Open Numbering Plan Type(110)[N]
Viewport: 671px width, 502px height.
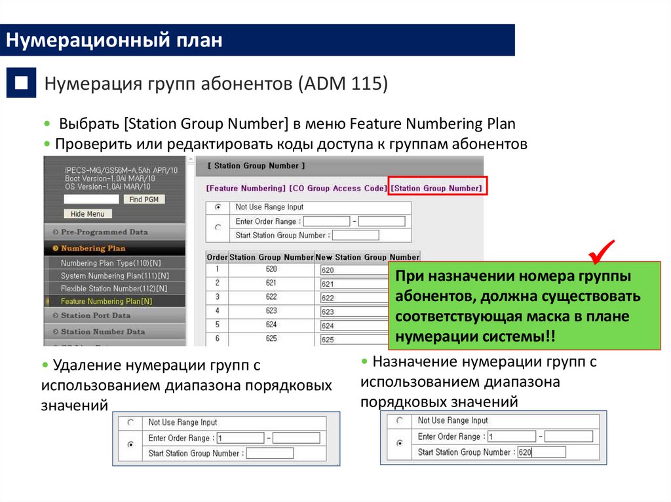[x=111, y=263]
